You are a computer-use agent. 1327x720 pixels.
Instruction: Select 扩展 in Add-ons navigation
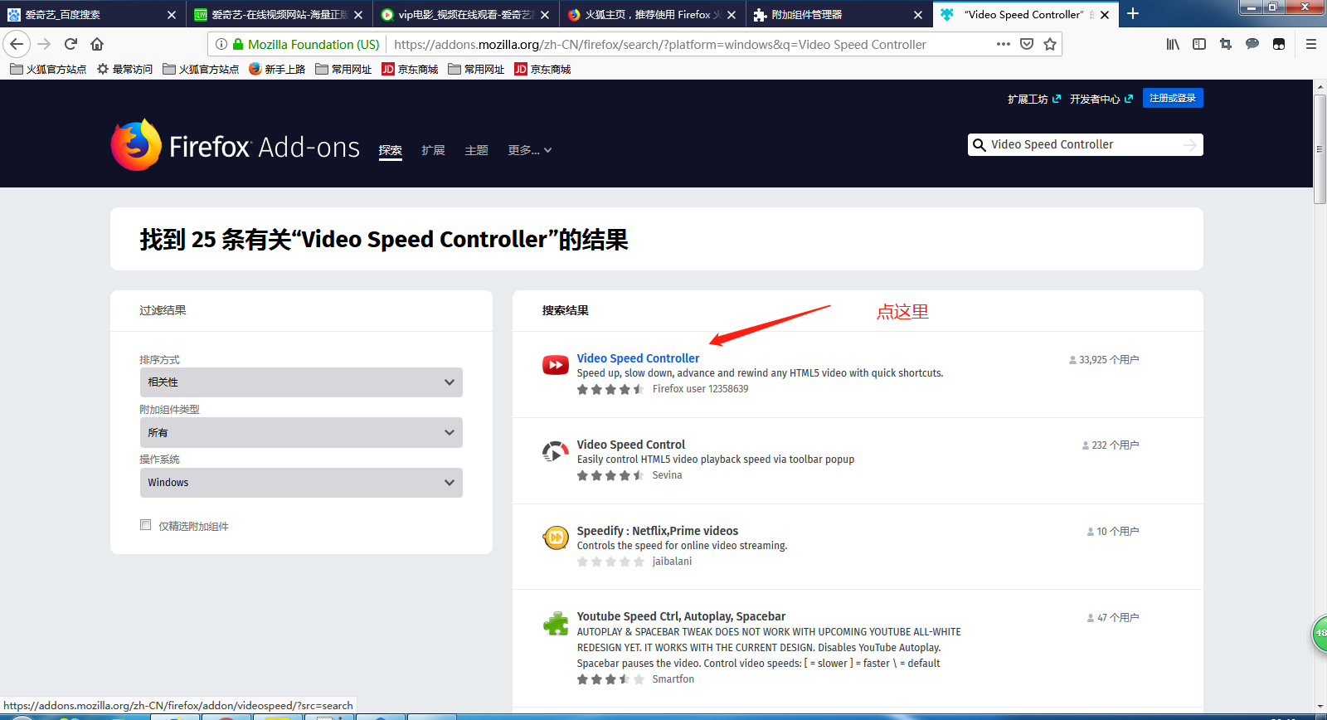click(x=433, y=150)
